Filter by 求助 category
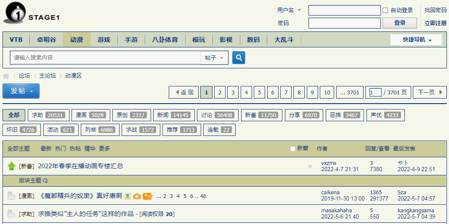This screenshot has height=224, width=449. click(48, 115)
